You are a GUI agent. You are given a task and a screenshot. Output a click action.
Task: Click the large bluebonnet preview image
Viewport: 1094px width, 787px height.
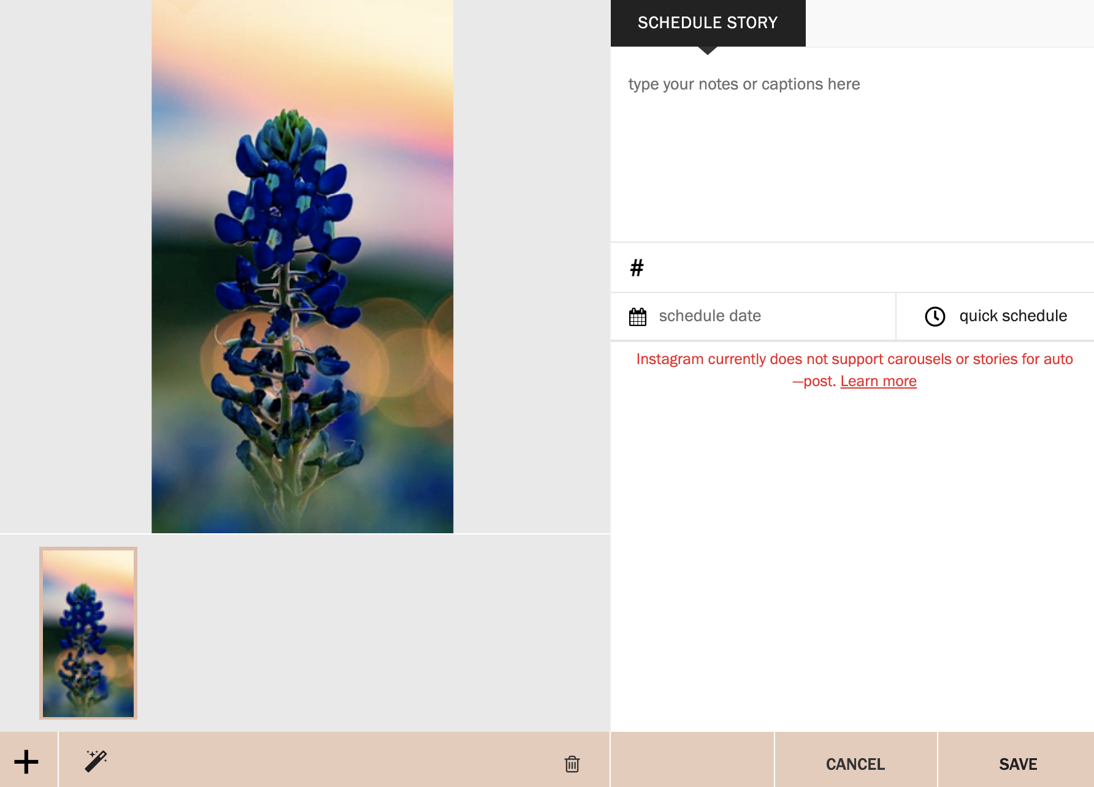coord(302,267)
